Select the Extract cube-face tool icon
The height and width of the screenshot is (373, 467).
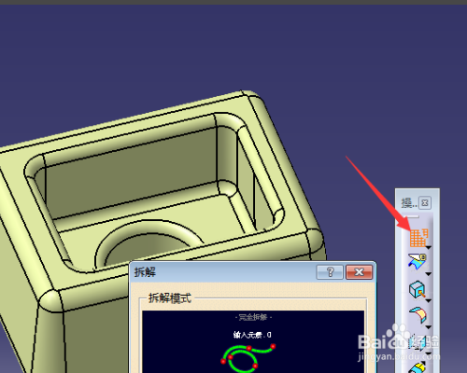417,289
